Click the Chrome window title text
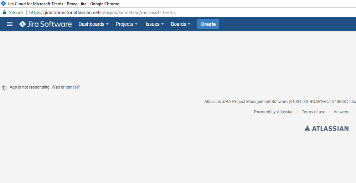The image size is (356, 183). coord(63,4)
